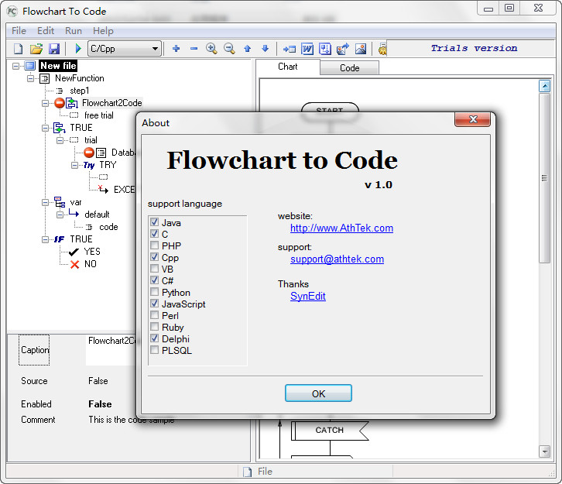
Task: Open the Run menu
Action: click(74, 31)
